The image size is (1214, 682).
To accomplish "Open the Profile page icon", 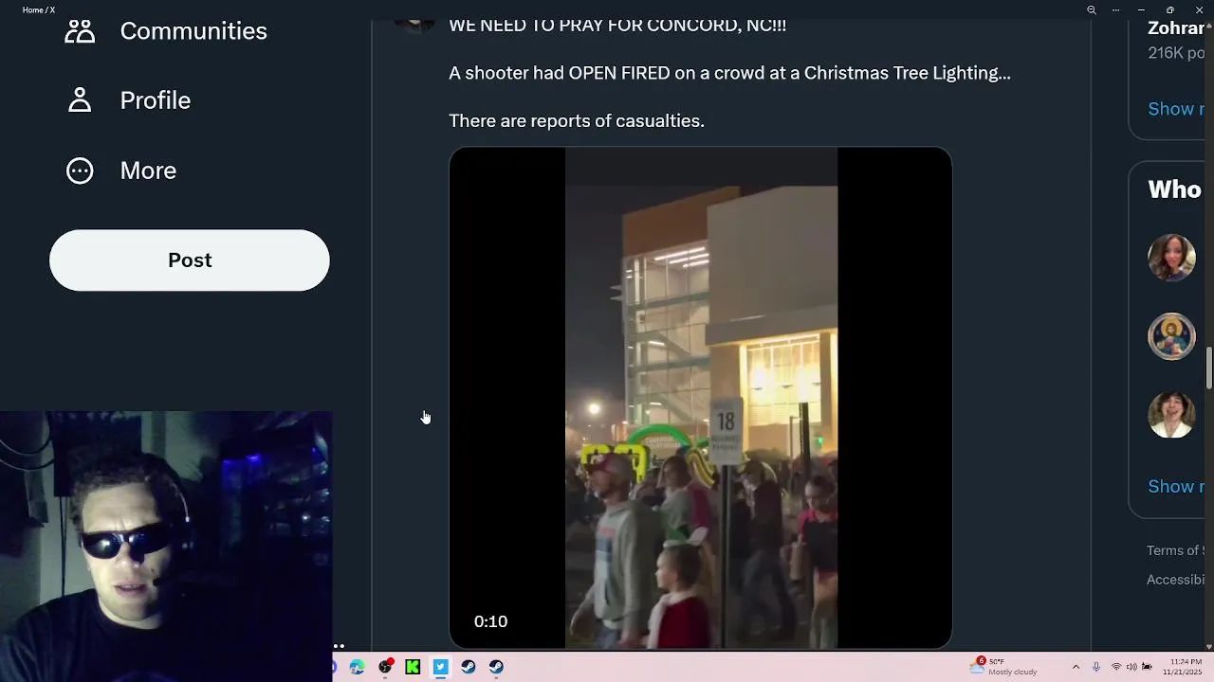I will tap(80, 100).
